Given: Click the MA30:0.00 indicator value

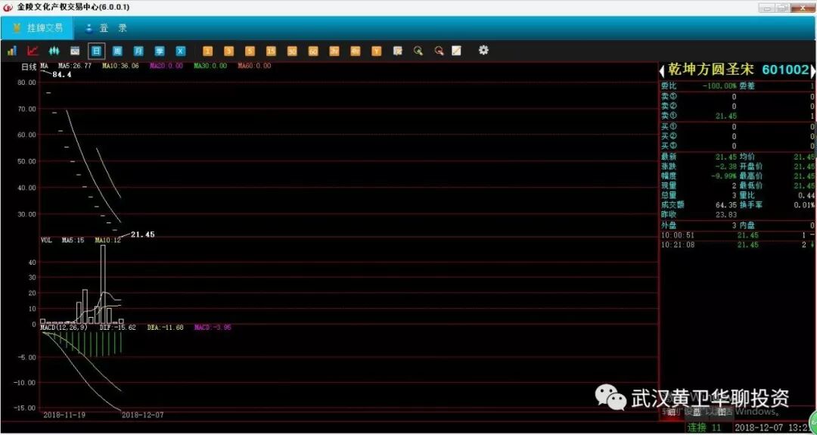Looking at the screenshot, I should click(x=210, y=66).
